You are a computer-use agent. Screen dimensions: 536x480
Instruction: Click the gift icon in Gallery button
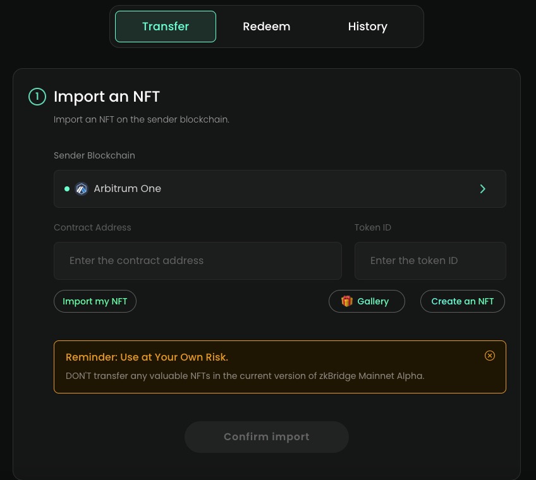[x=347, y=301]
